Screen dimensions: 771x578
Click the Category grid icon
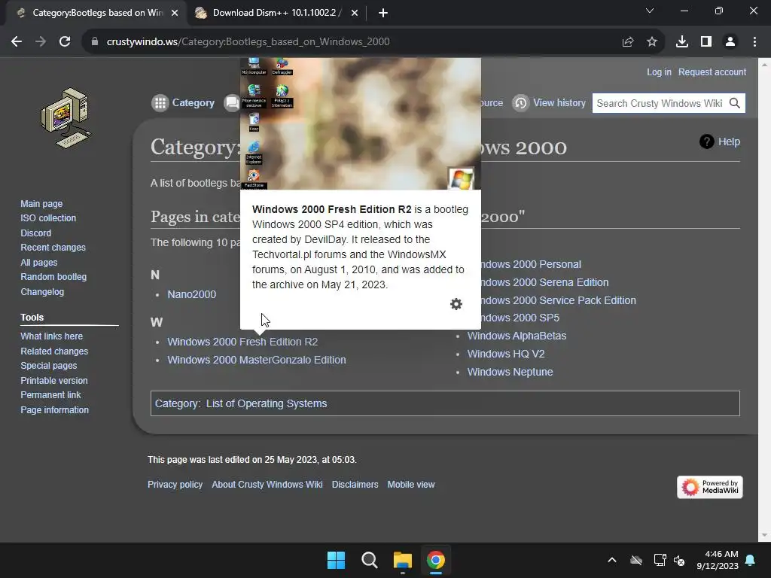[160, 103]
